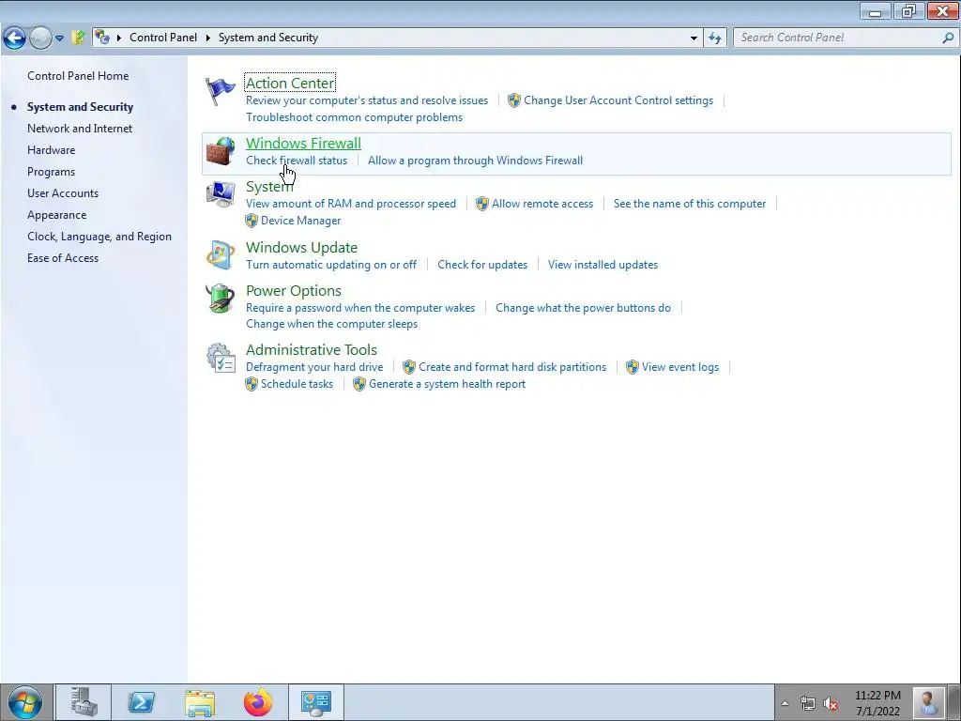Click the Windows Firewall brick wall icon

point(220,151)
